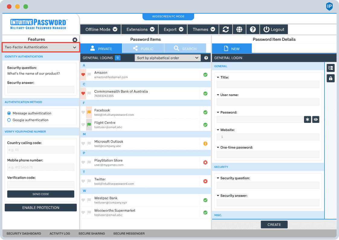339x240 pixels.
Task: Open SECURE SHARING from bottom bar
Action: tap(92, 234)
